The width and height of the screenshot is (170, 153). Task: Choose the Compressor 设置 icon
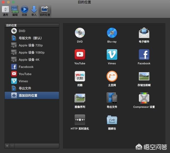coord(144,98)
